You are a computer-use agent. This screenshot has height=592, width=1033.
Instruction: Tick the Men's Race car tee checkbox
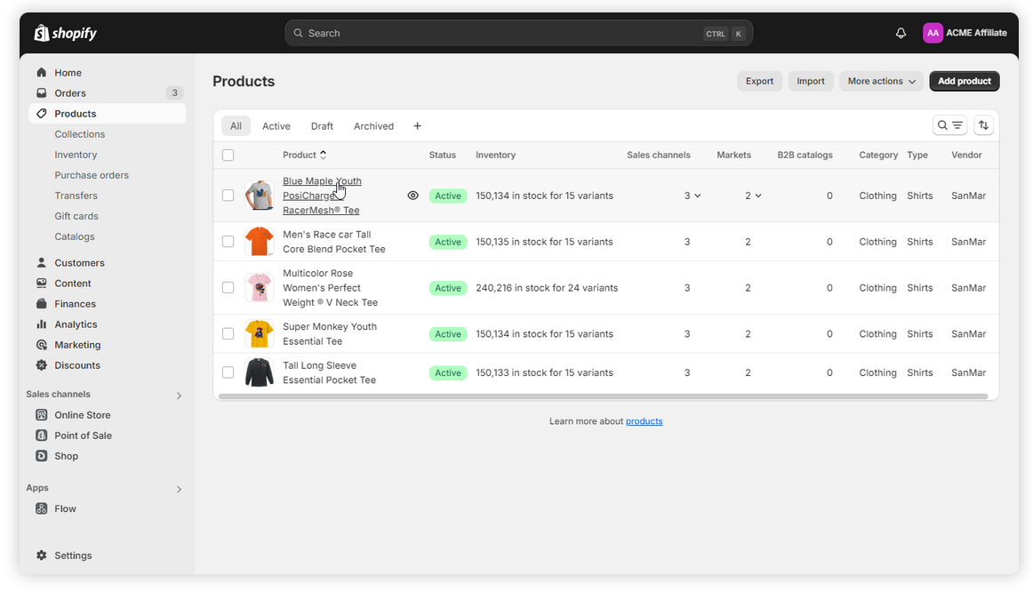228,242
